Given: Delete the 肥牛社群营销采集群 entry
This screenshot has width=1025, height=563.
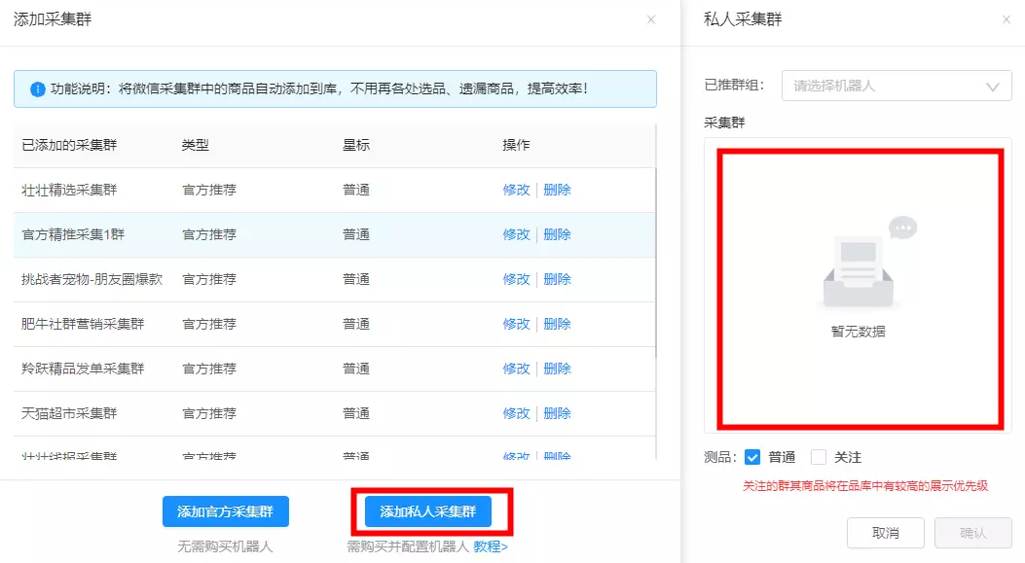Looking at the screenshot, I should click(557, 324).
